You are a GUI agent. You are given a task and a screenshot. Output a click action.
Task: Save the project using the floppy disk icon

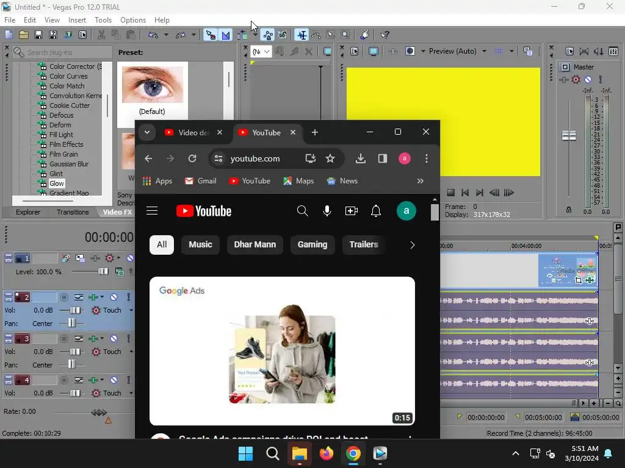coord(38,35)
